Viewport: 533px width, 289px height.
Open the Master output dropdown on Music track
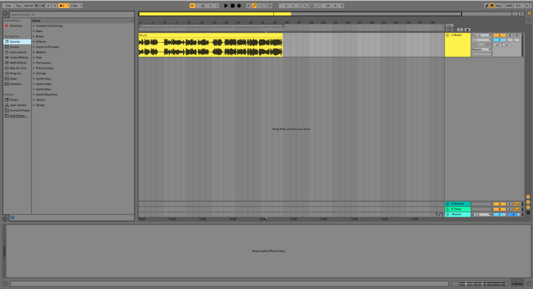pos(481,49)
